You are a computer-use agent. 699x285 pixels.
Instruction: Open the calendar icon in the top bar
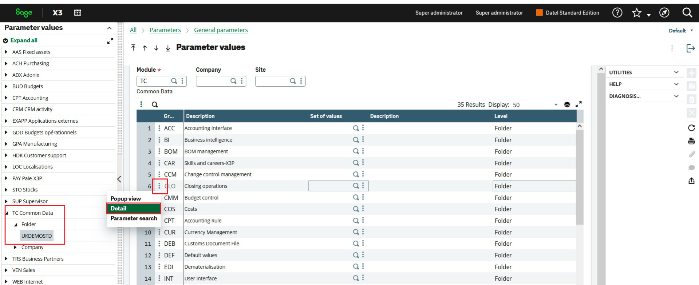click(78, 13)
